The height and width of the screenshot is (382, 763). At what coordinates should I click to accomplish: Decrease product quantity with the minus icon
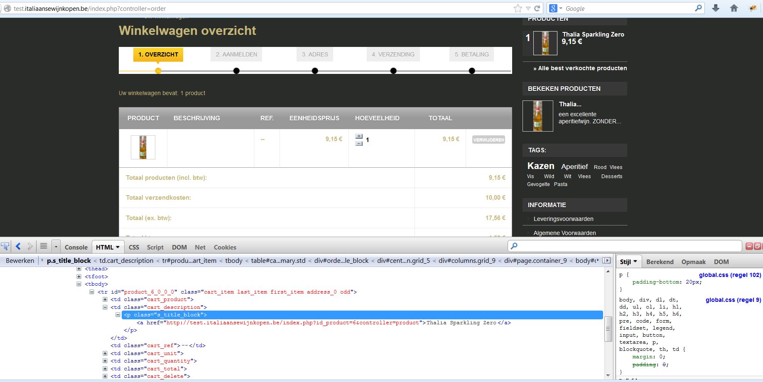point(359,143)
